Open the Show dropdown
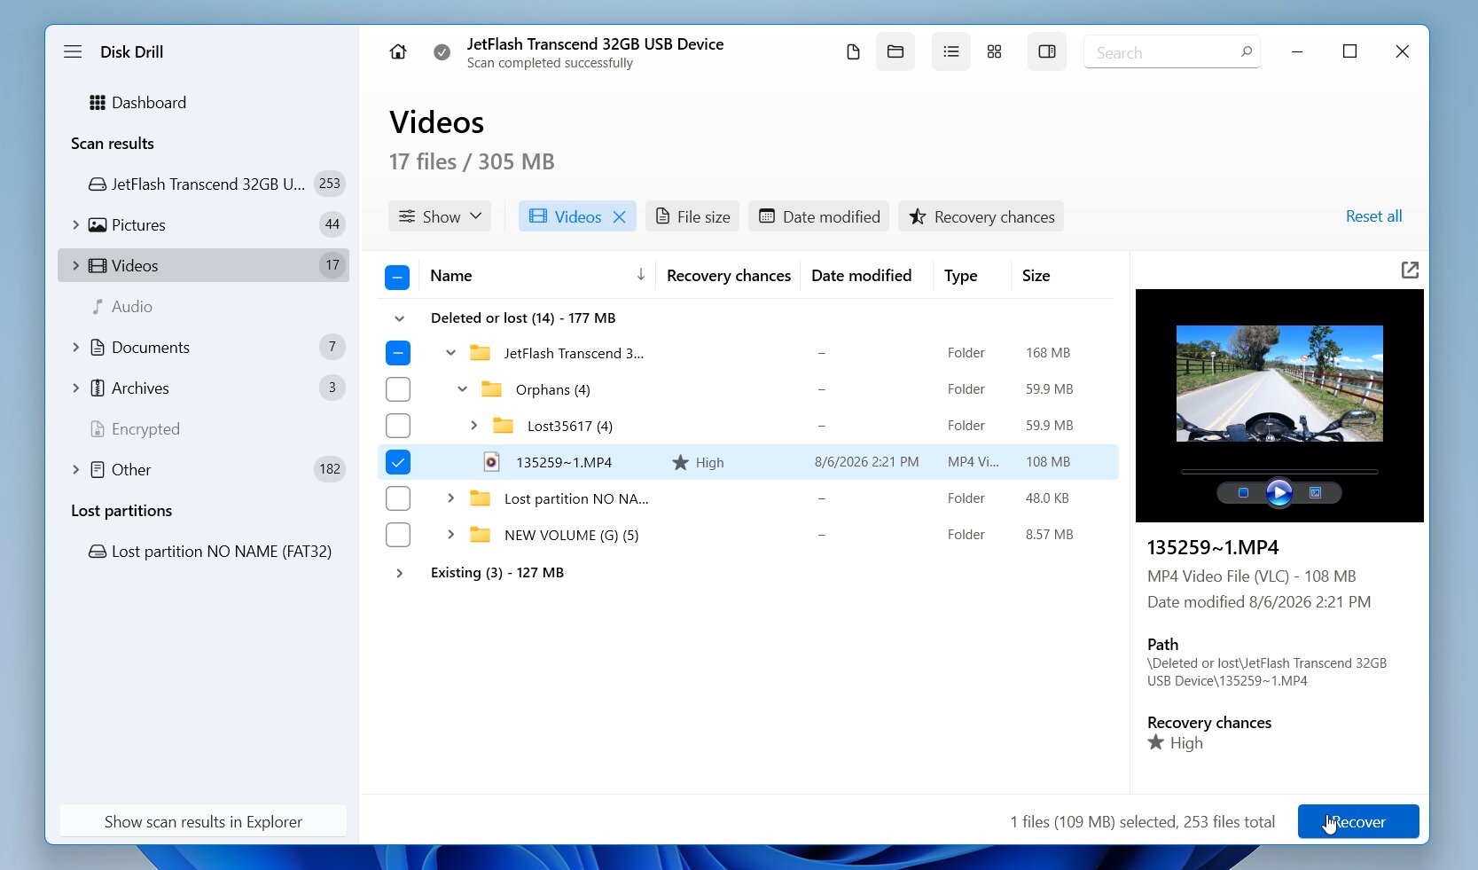 coord(440,216)
